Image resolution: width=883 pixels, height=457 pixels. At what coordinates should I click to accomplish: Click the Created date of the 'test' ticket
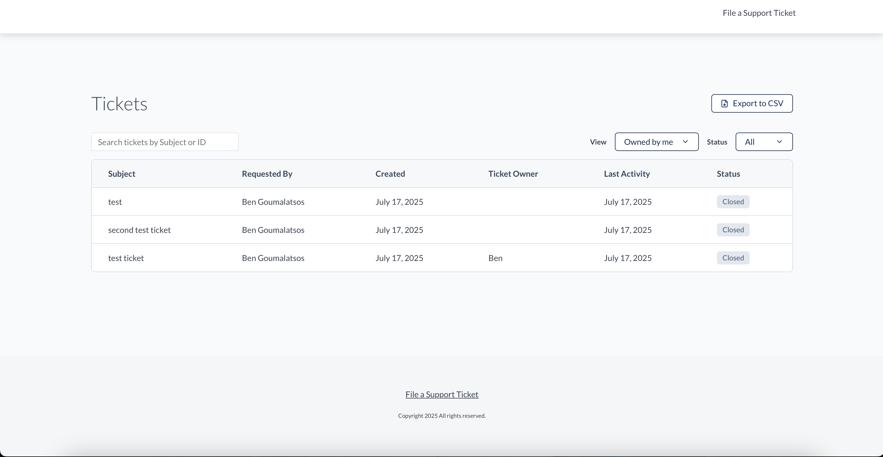click(x=399, y=202)
